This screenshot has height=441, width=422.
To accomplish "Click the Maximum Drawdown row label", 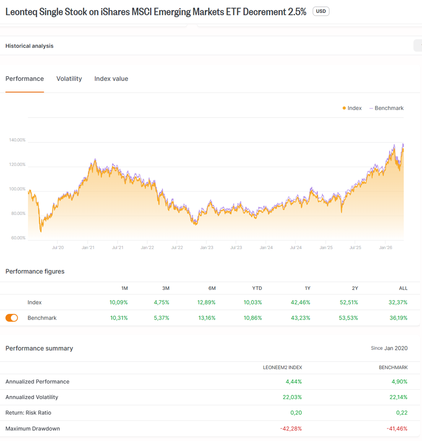I will (x=33, y=429).
